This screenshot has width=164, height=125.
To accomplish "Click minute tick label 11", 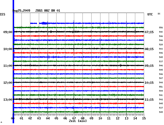I will [x=109, y=118].
